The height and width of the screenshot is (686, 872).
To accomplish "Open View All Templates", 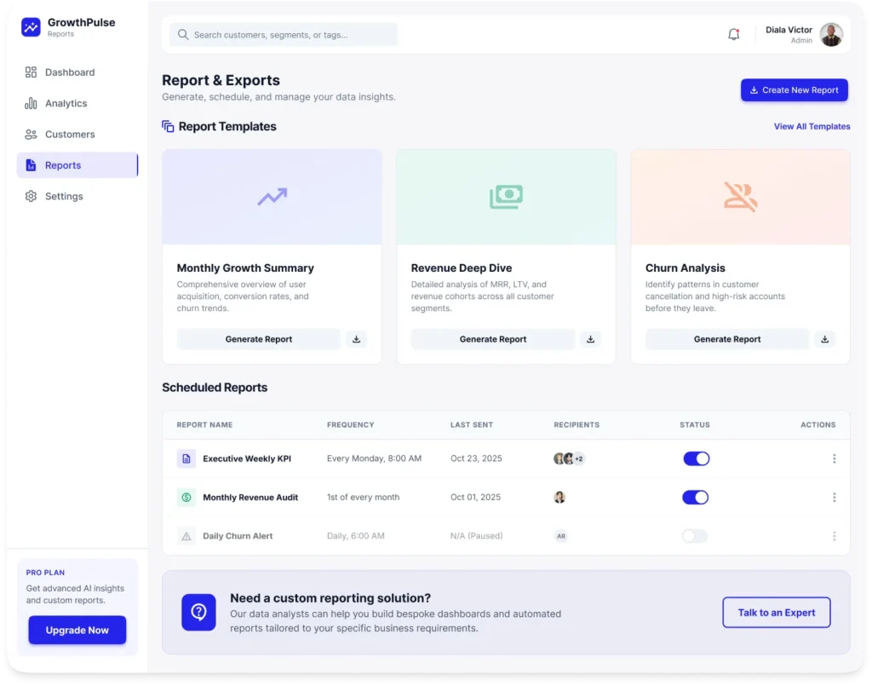I will (x=812, y=126).
